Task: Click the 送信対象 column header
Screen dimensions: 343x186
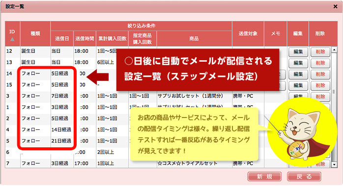Action: [248, 34]
